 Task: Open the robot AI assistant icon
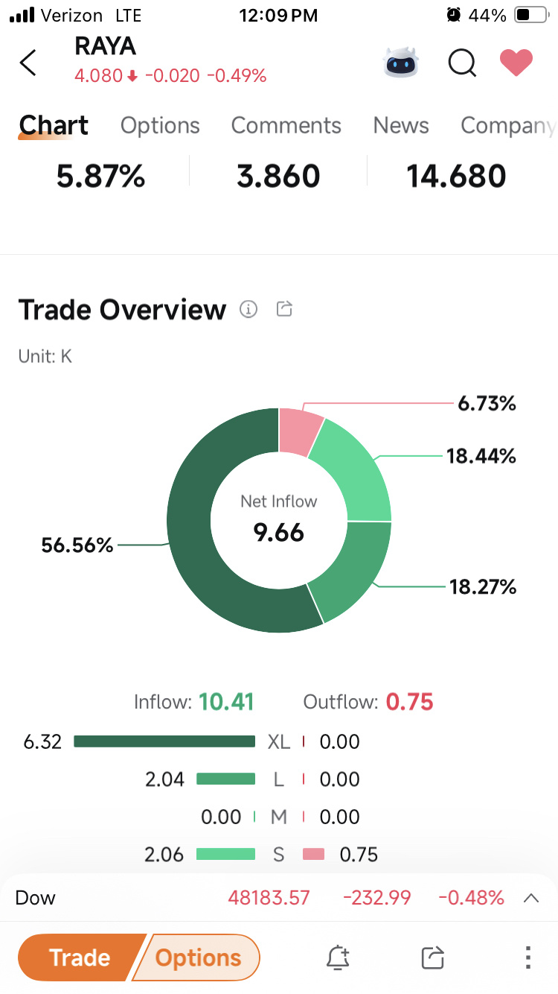coord(401,63)
